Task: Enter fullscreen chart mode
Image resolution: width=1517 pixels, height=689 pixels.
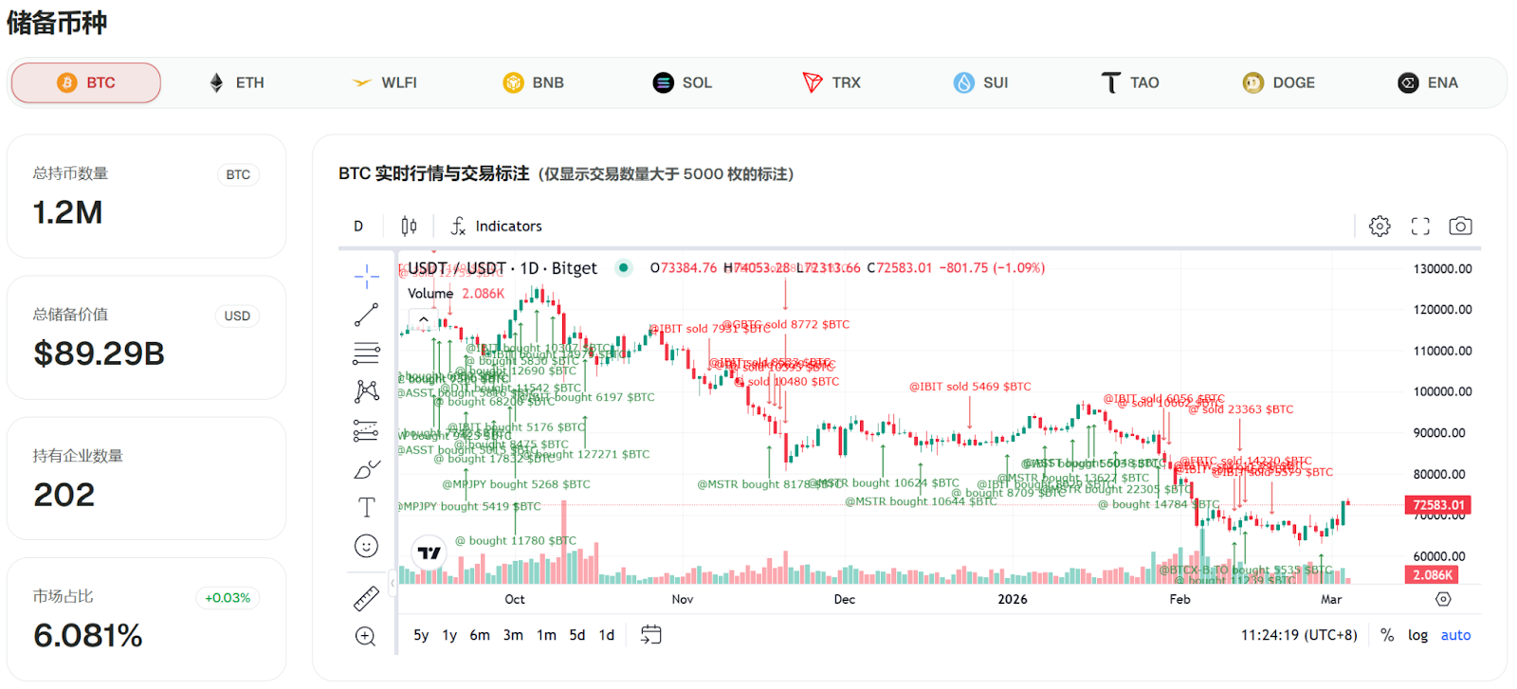Action: coord(1420,226)
